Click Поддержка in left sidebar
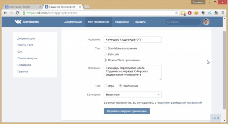The height and width of the screenshot is (124, 228). click(24, 65)
